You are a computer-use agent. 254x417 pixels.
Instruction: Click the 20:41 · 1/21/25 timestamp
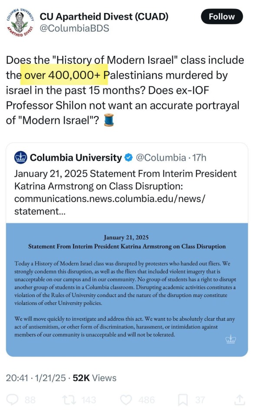tap(36, 378)
